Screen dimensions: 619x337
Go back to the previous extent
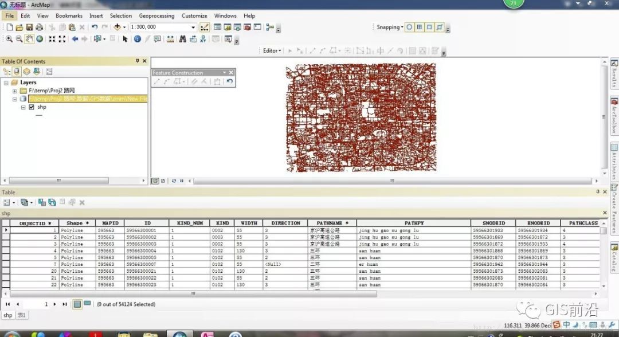75,39
